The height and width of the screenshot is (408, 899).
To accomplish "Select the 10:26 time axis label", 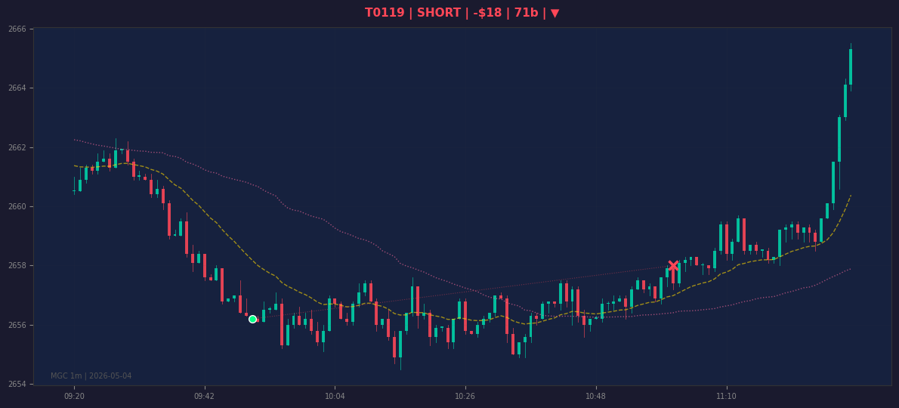I will pos(465,396).
